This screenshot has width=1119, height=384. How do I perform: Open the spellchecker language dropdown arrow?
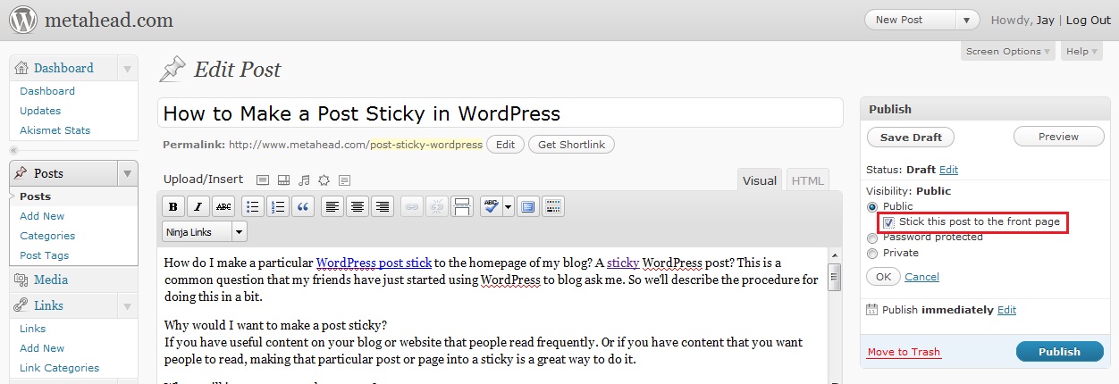509,206
